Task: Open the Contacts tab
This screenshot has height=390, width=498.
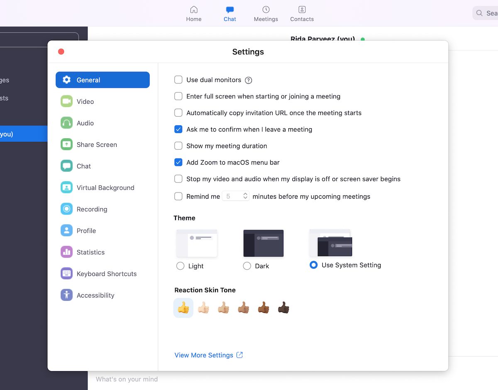Action: (x=302, y=14)
